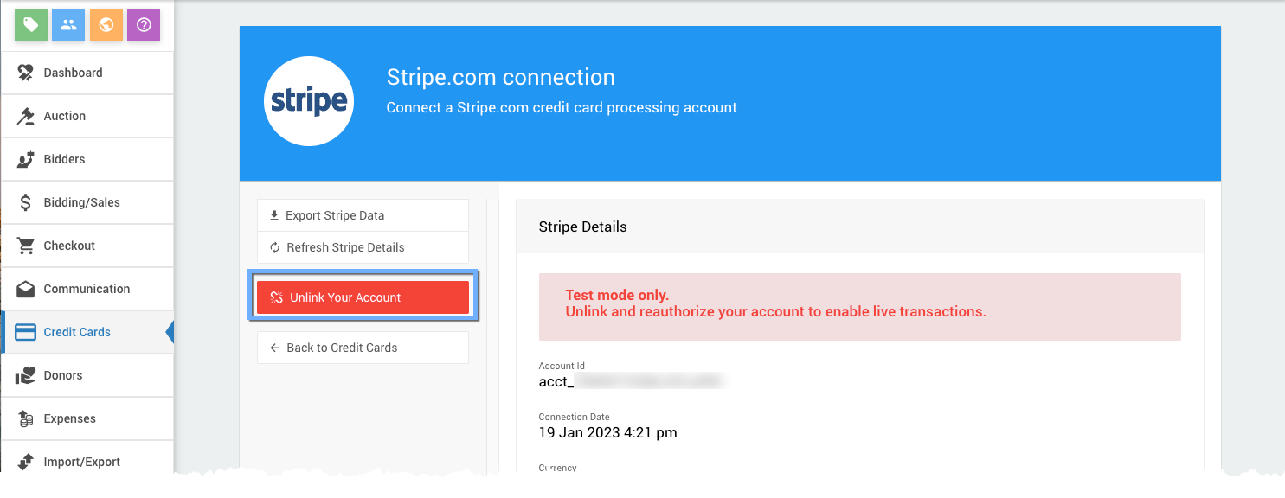Go Back to Credit Cards
The height and width of the screenshot is (498, 1285).
pyautogui.click(x=363, y=348)
